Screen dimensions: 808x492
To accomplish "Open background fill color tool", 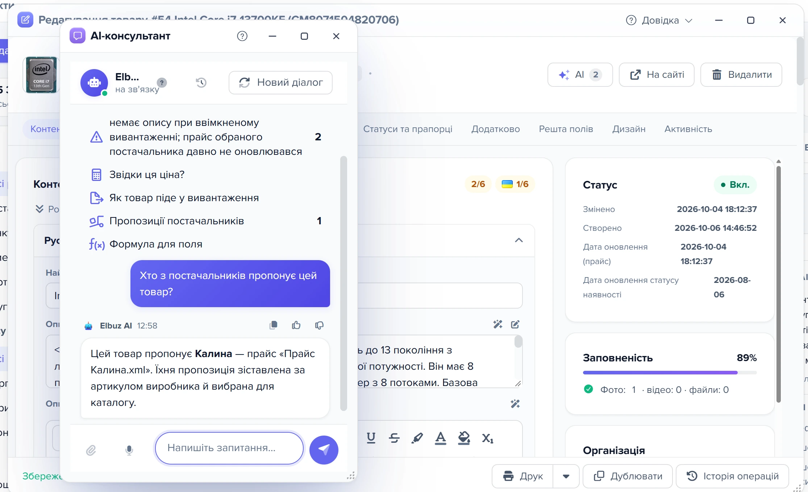I will click(x=464, y=438).
